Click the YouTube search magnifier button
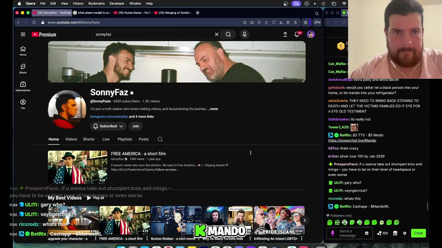442x248 pixels. pyautogui.click(x=228, y=34)
